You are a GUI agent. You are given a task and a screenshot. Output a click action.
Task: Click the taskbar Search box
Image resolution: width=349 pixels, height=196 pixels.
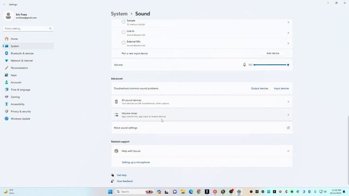coord(135,192)
